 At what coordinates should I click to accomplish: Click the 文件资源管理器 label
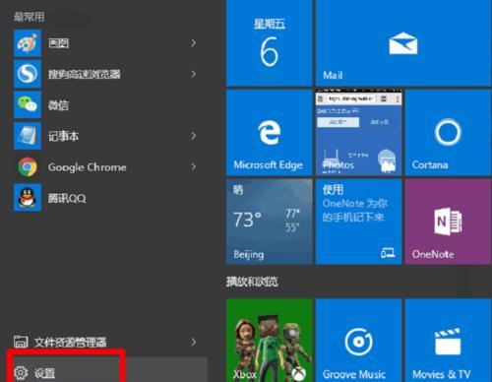point(71,343)
